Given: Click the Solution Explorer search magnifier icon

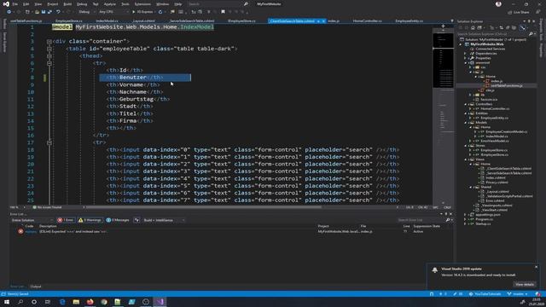Looking at the screenshot, I should point(531,34).
